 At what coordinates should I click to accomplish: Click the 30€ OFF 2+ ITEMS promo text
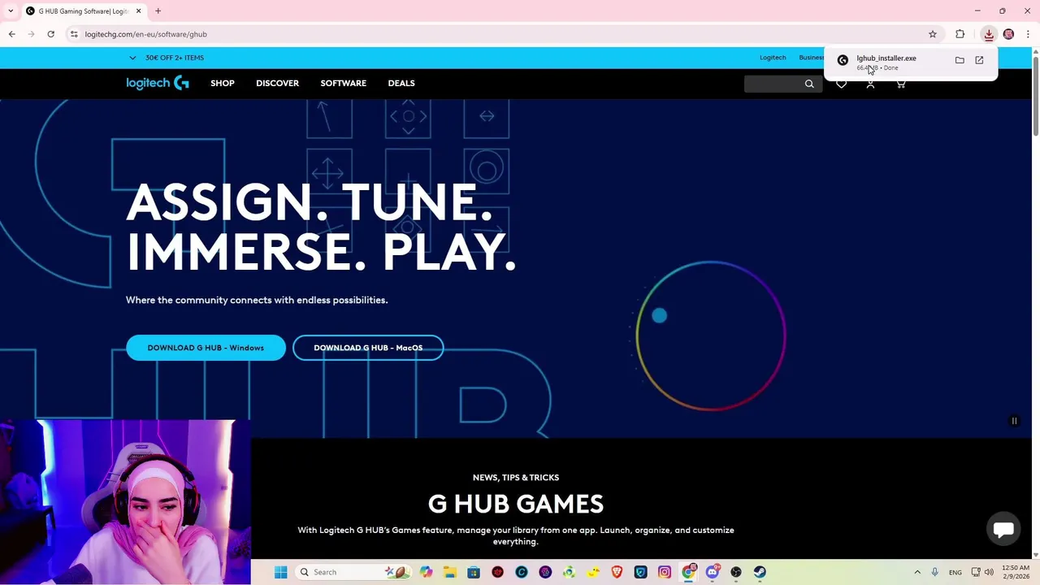click(175, 58)
